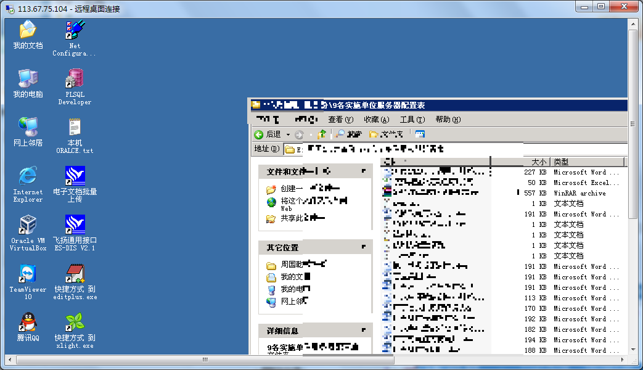Open the back history dropdown arrow
The height and width of the screenshot is (370, 643).
(x=288, y=134)
